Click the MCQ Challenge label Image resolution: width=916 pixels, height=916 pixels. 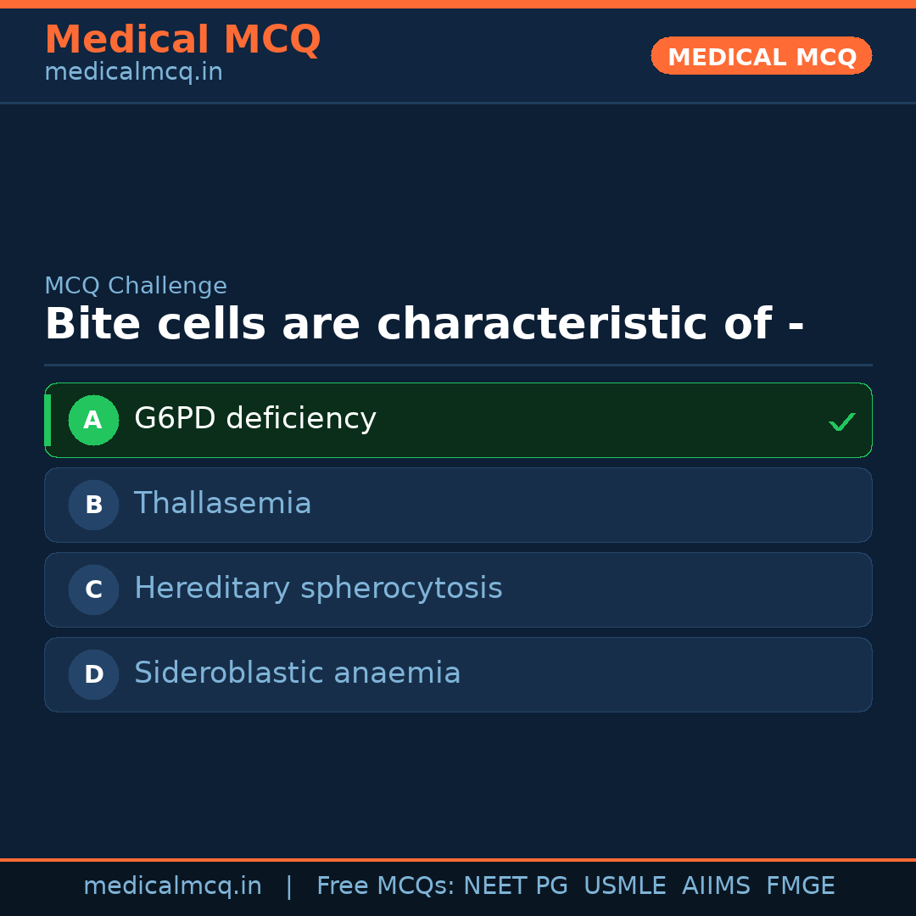(x=136, y=286)
